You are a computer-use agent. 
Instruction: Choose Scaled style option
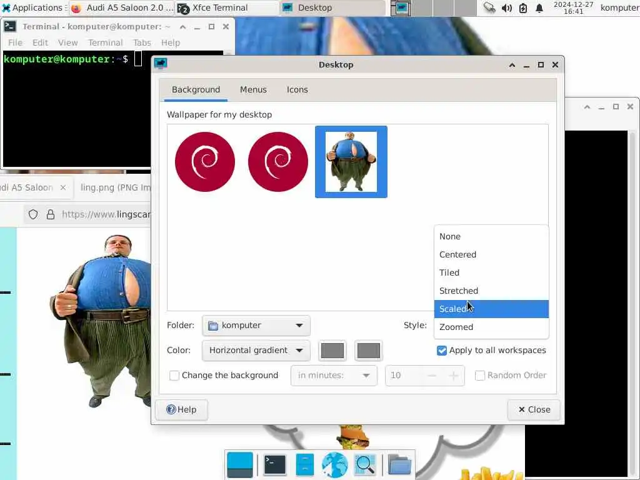[x=491, y=309]
